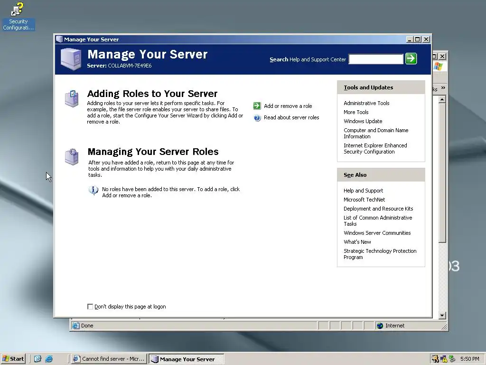This screenshot has height=365, width=486.
Task: Click the Managing Your Server Roles heading
Action: click(153, 152)
